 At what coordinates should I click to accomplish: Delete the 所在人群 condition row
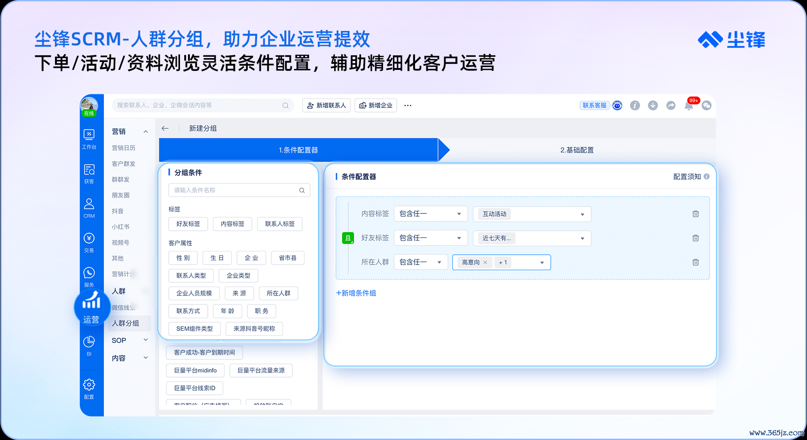point(696,262)
